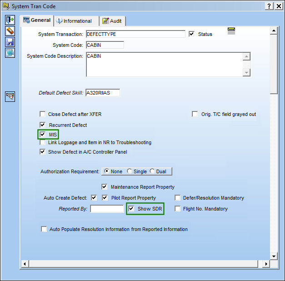285x281 pixels.
Task: Check Auto Populate Resolution Information from Reported Information
Action: pos(44,229)
